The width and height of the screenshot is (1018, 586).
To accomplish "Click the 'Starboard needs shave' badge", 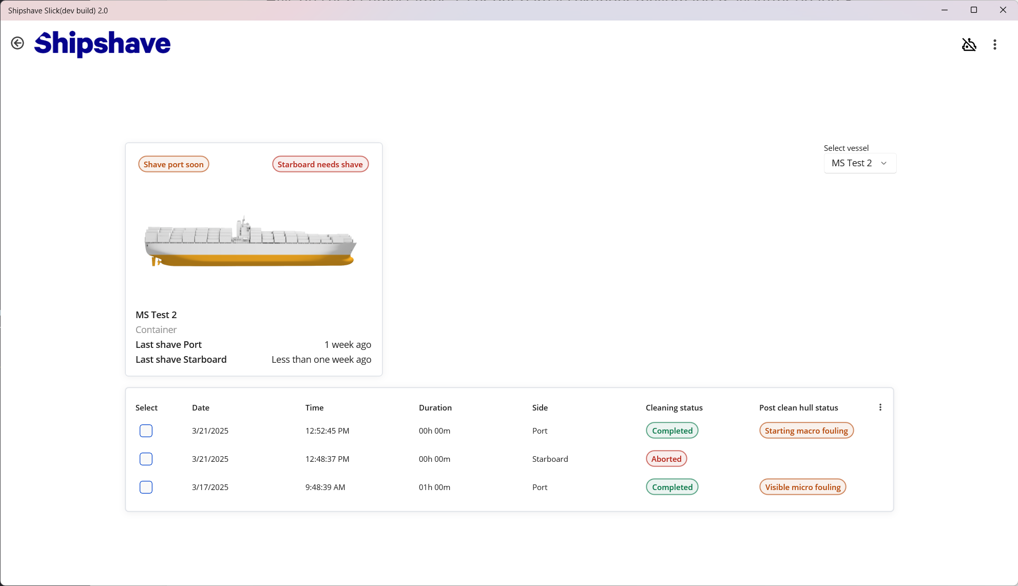I will 320,164.
